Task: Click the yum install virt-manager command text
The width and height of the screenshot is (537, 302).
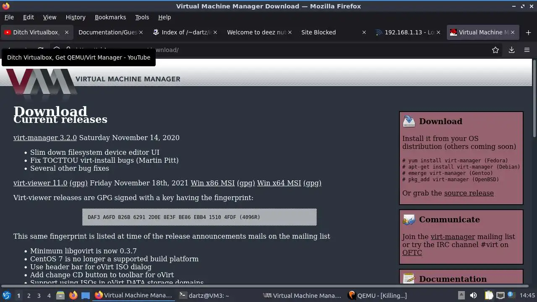Action: point(455,160)
